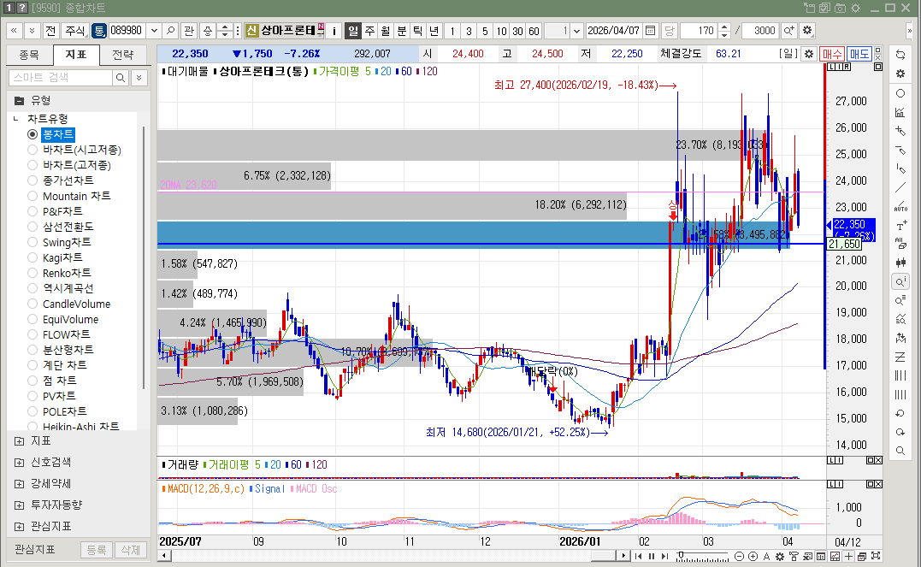
Task: Toggle the crosshair plus icon in bottom bar
Action: [849, 556]
